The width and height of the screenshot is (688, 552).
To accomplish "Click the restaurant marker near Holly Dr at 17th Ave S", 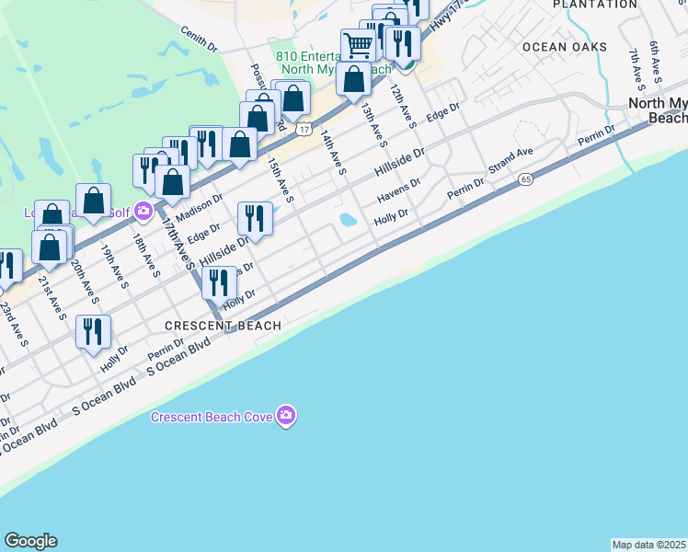I will point(219,284).
